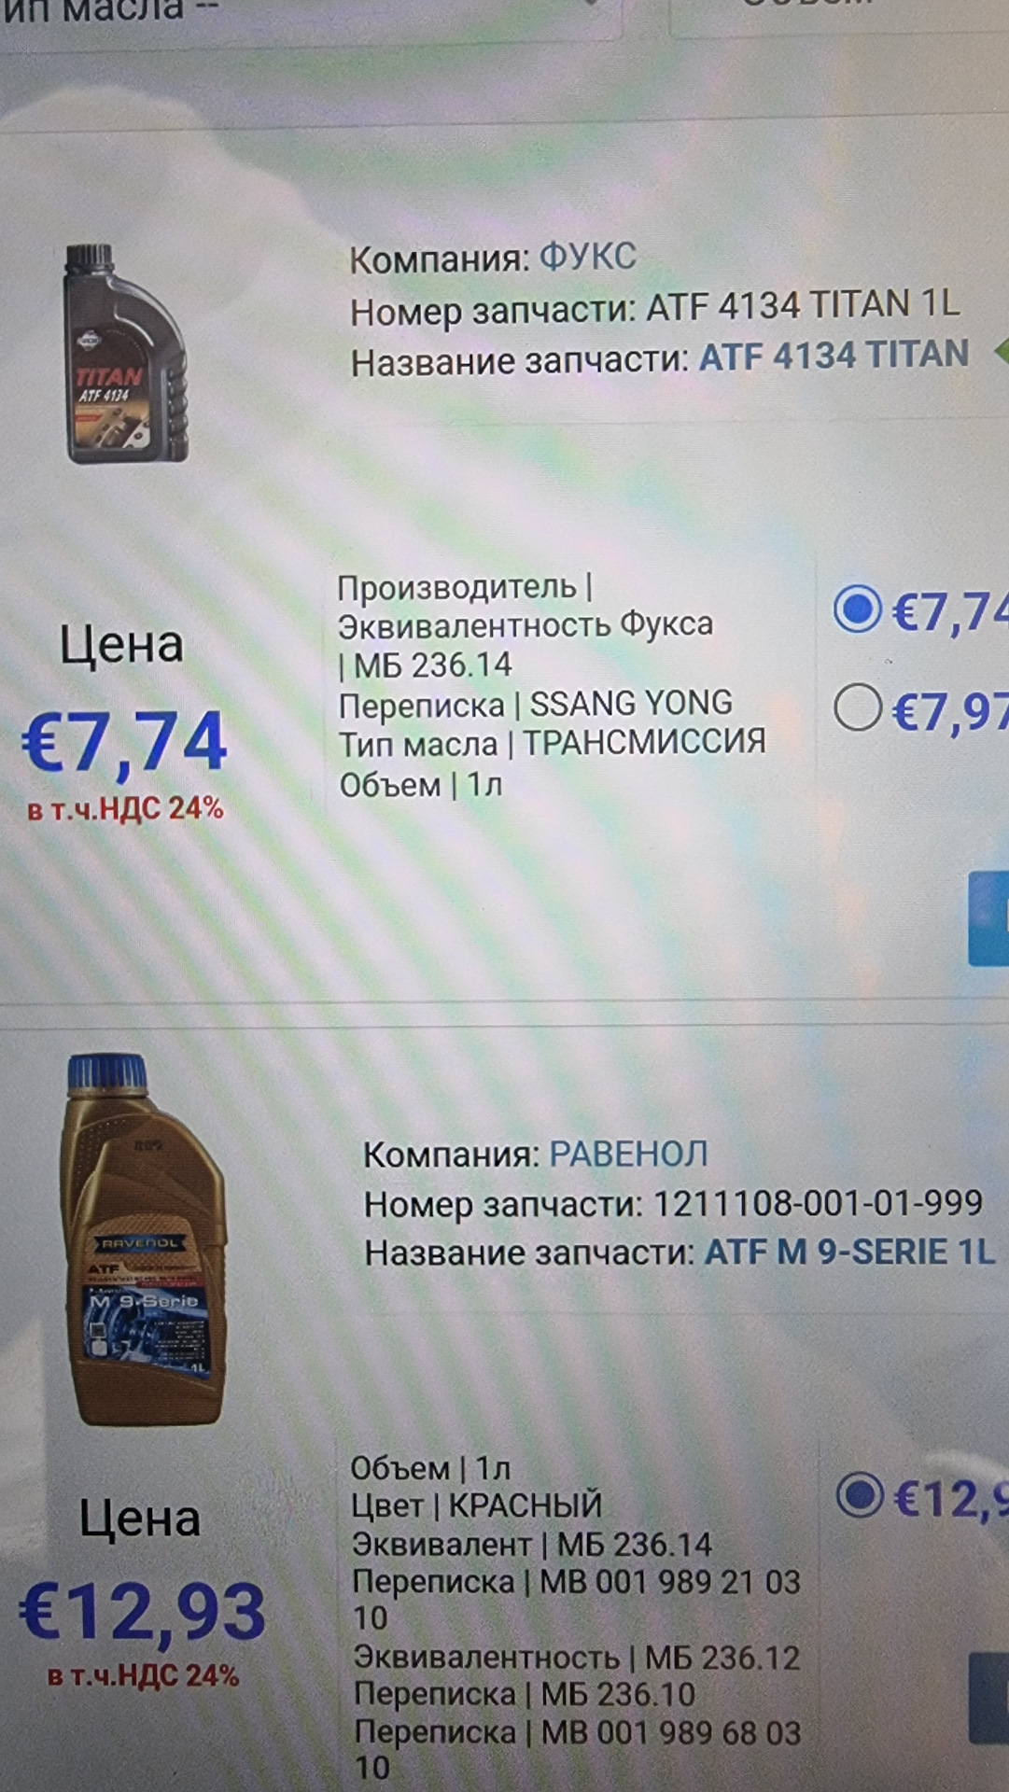Screen dimensions: 1009x1792
Task: Click the green arrow beside ATF 4134 TITAN
Action: coord(1001,353)
